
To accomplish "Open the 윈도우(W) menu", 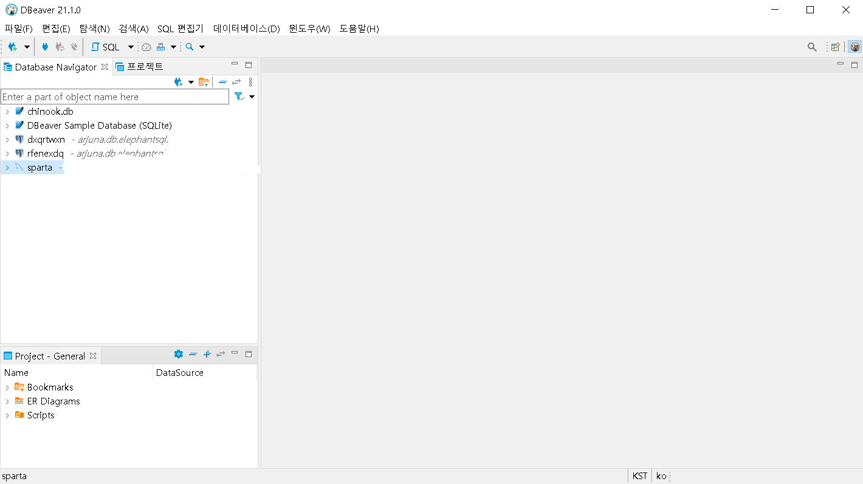I will [x=310, y=29].
